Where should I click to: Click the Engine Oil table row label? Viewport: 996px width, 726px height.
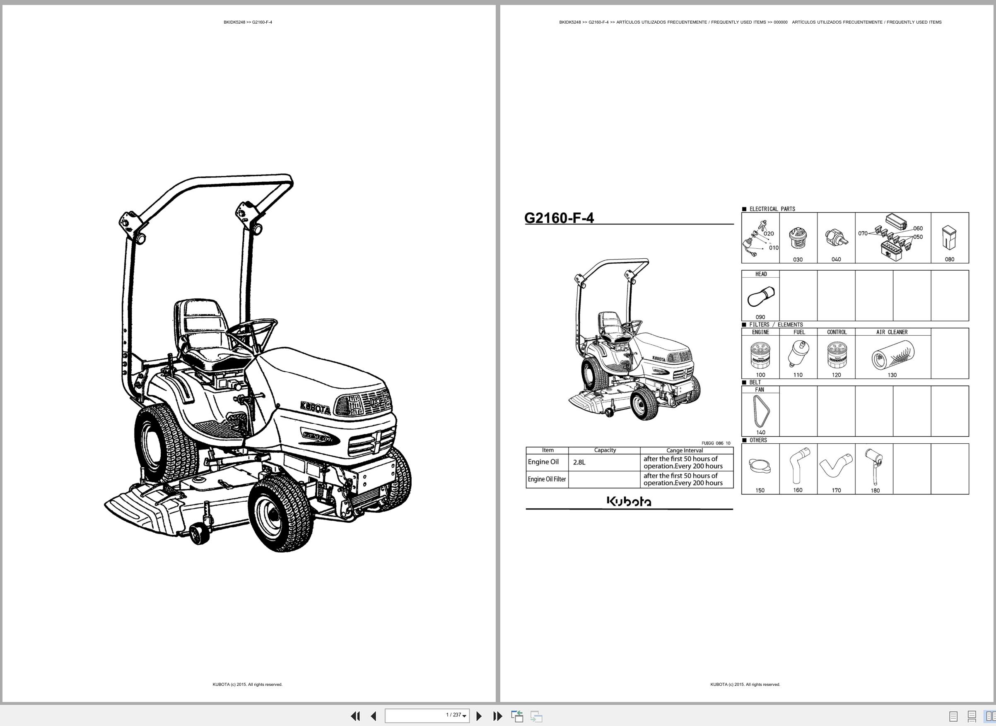tap(543, 462)
